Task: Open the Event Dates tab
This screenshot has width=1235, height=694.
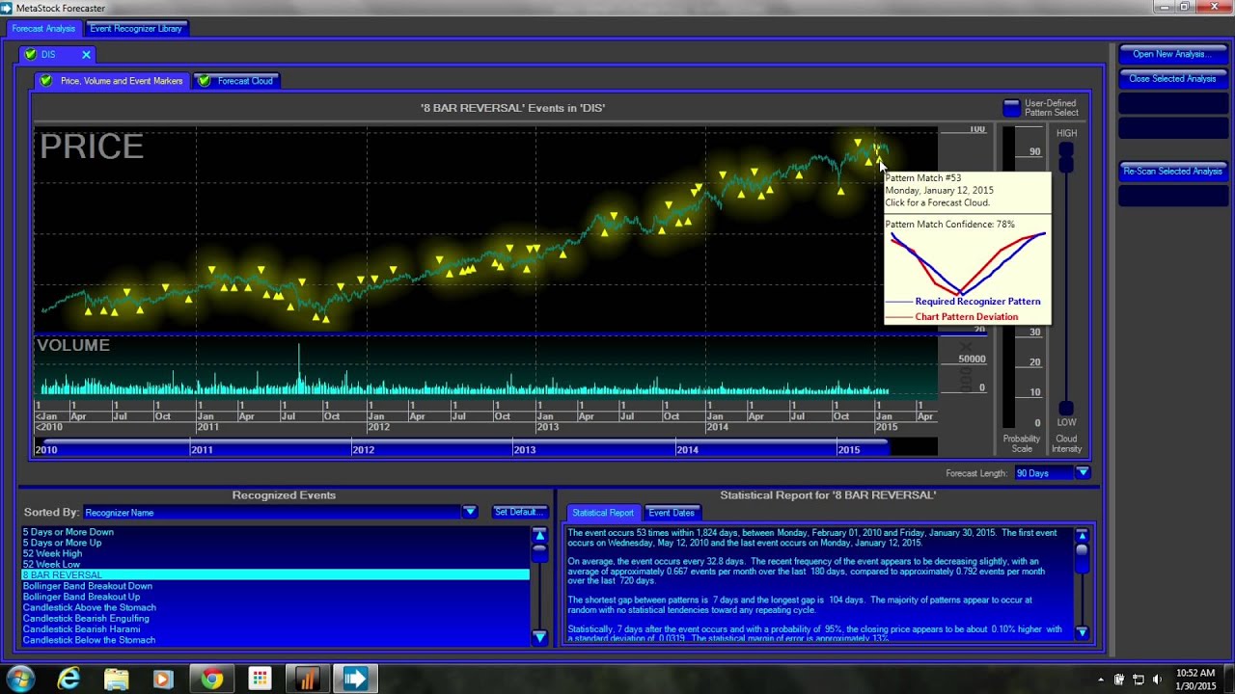Action: point(672,513)
